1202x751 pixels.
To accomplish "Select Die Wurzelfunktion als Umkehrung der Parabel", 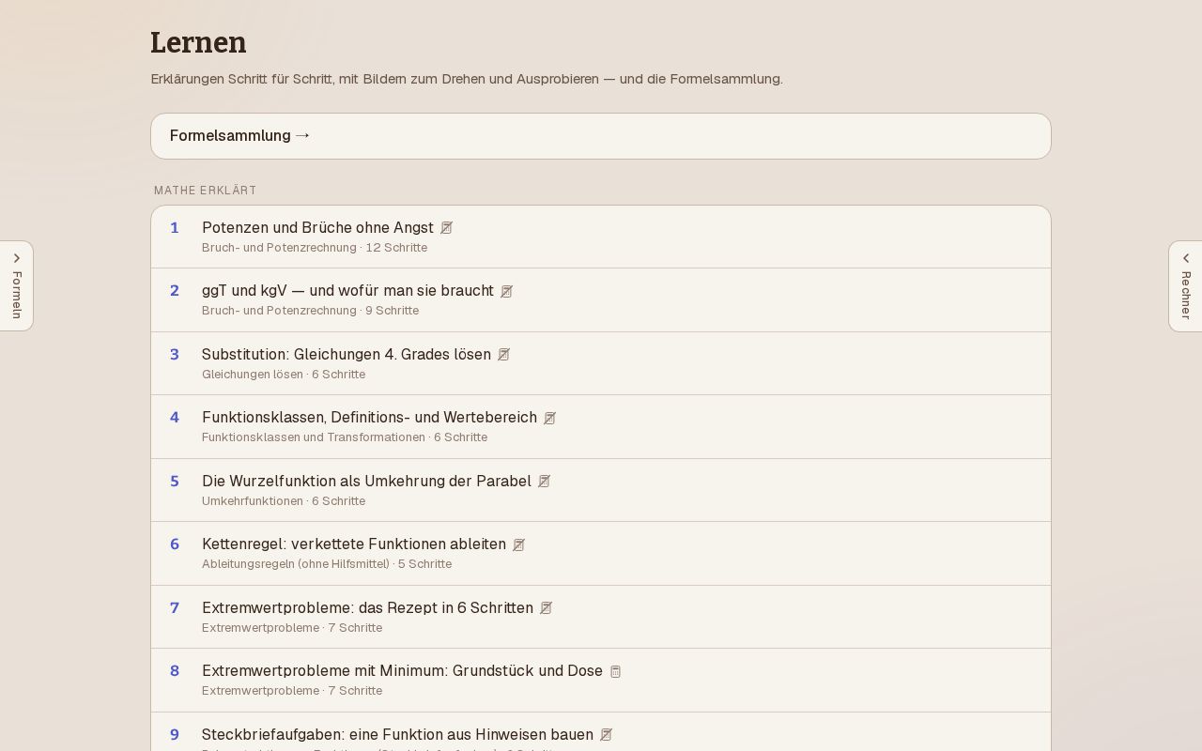I will (x=601, y=490).
